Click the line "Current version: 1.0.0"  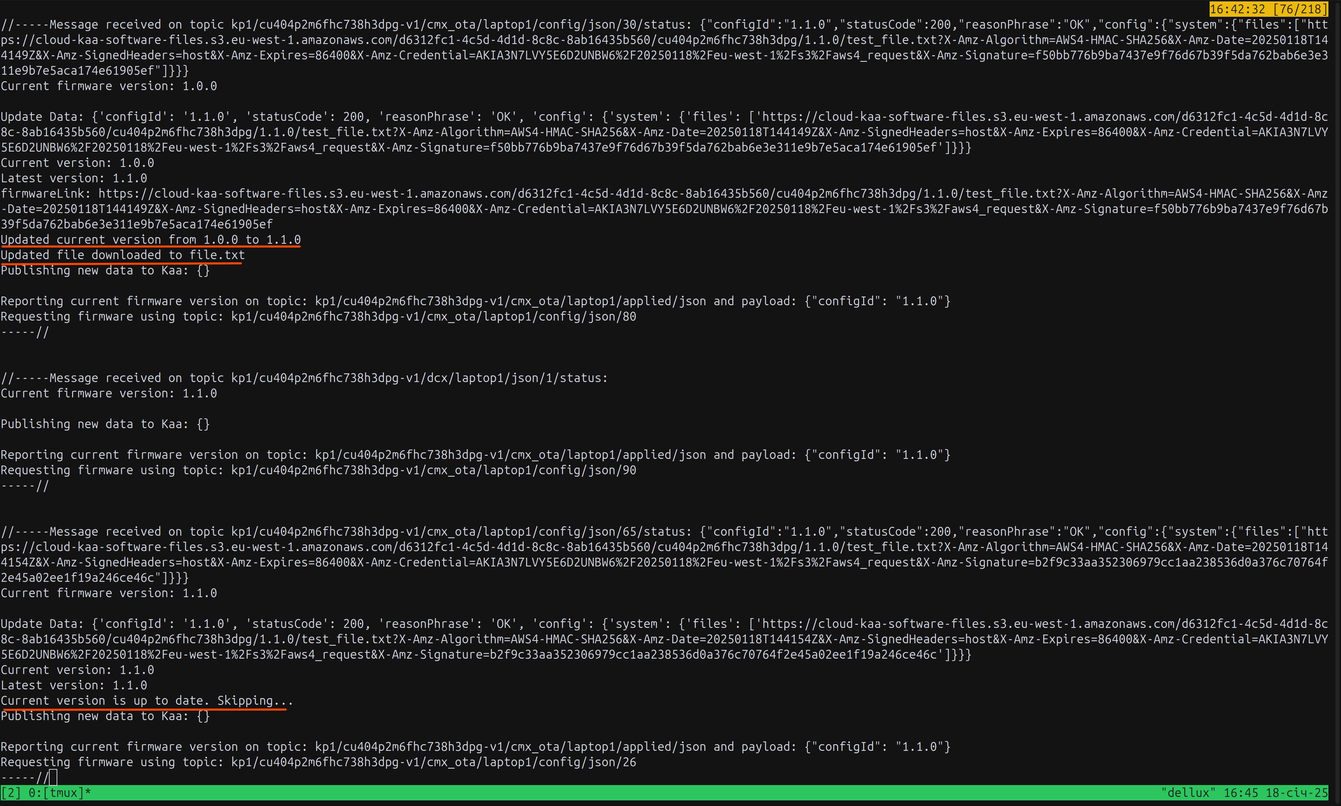[77, 163]
